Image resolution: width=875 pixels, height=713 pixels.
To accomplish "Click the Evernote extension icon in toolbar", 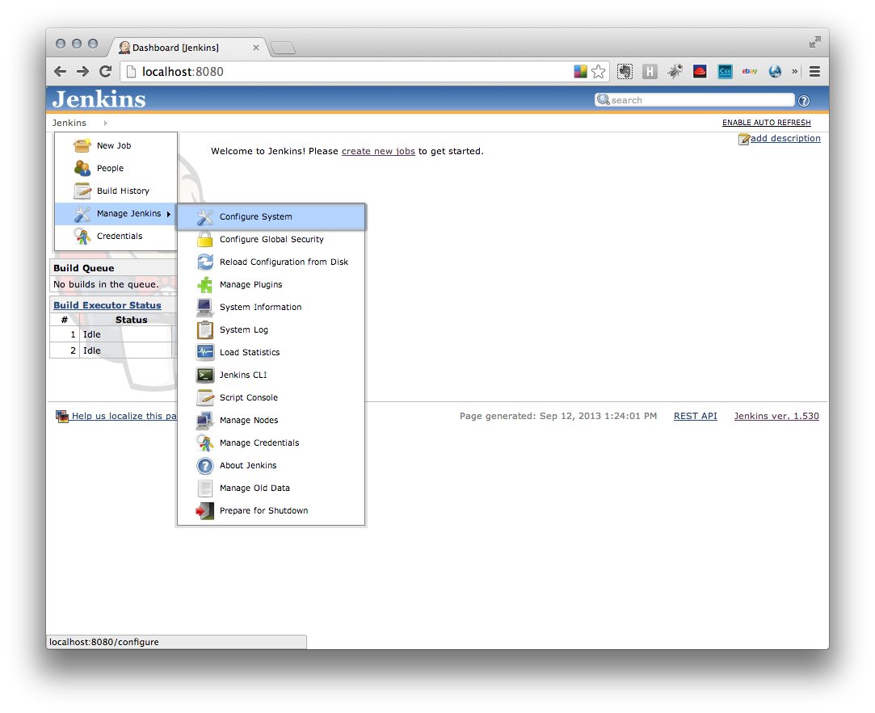I will click(625, 71).
